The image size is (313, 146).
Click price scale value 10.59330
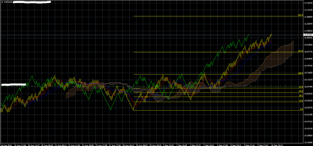click(x=308, y=101)
